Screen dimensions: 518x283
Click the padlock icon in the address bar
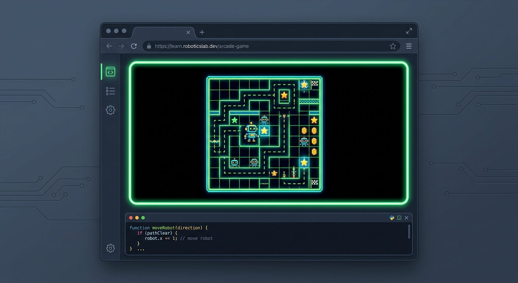(x=149, y=46)
